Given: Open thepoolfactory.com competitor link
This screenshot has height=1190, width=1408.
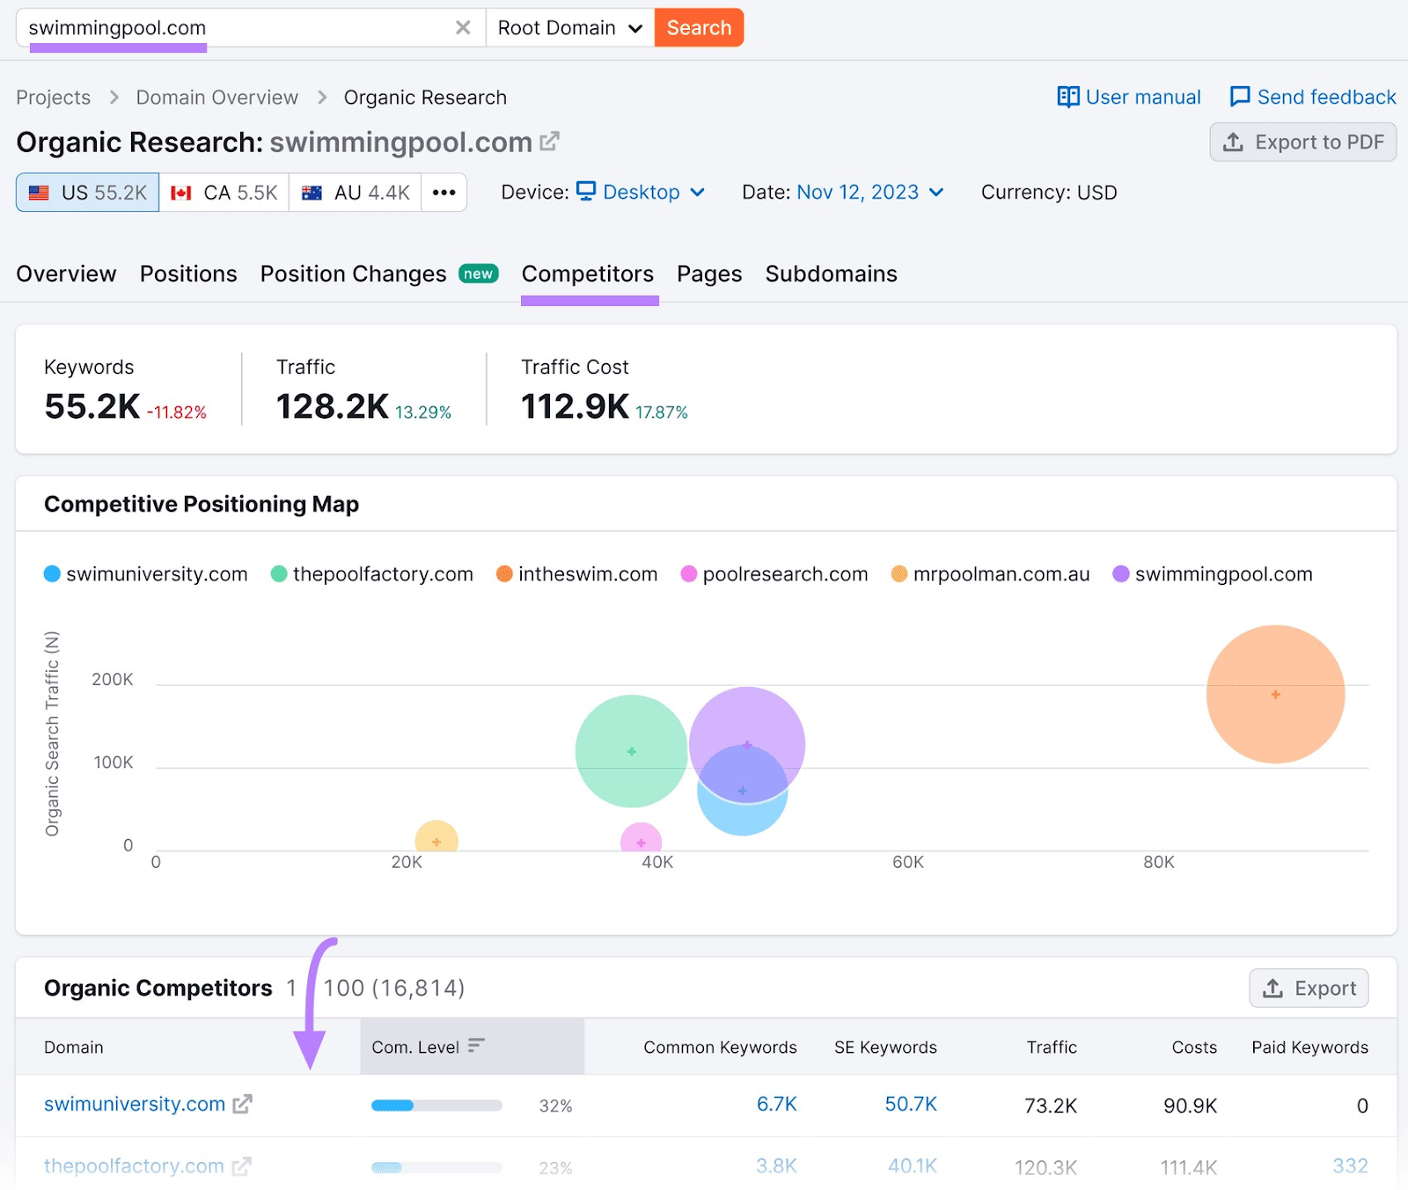Looking at the screenshot, I should (x=134, y=1166).
